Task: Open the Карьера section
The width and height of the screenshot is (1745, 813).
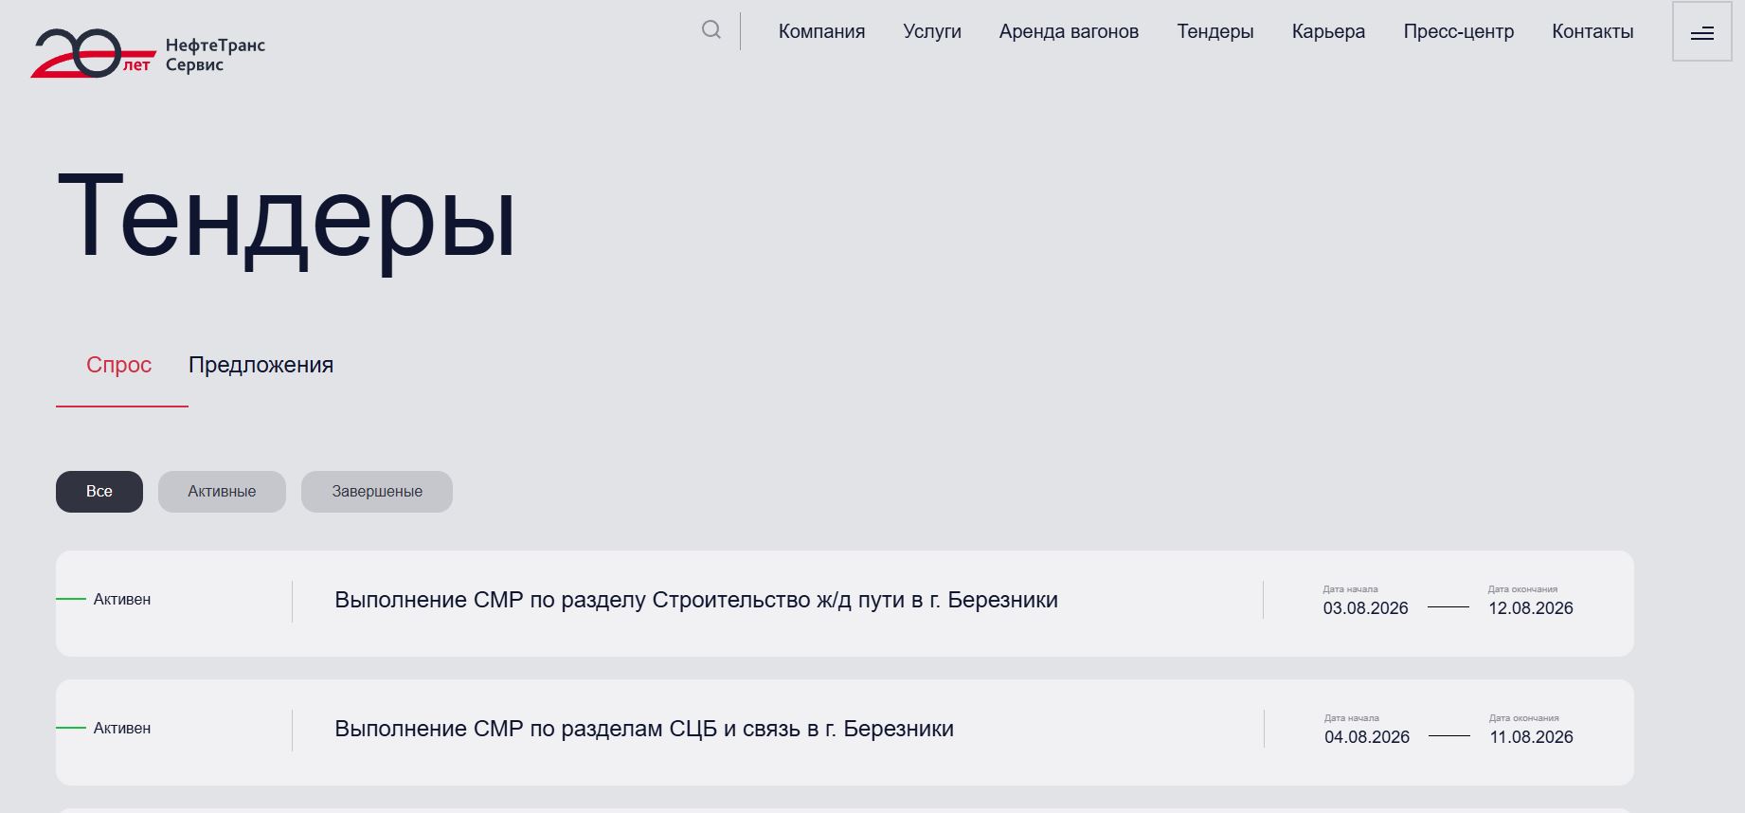Action: (x=1328, y=31)
